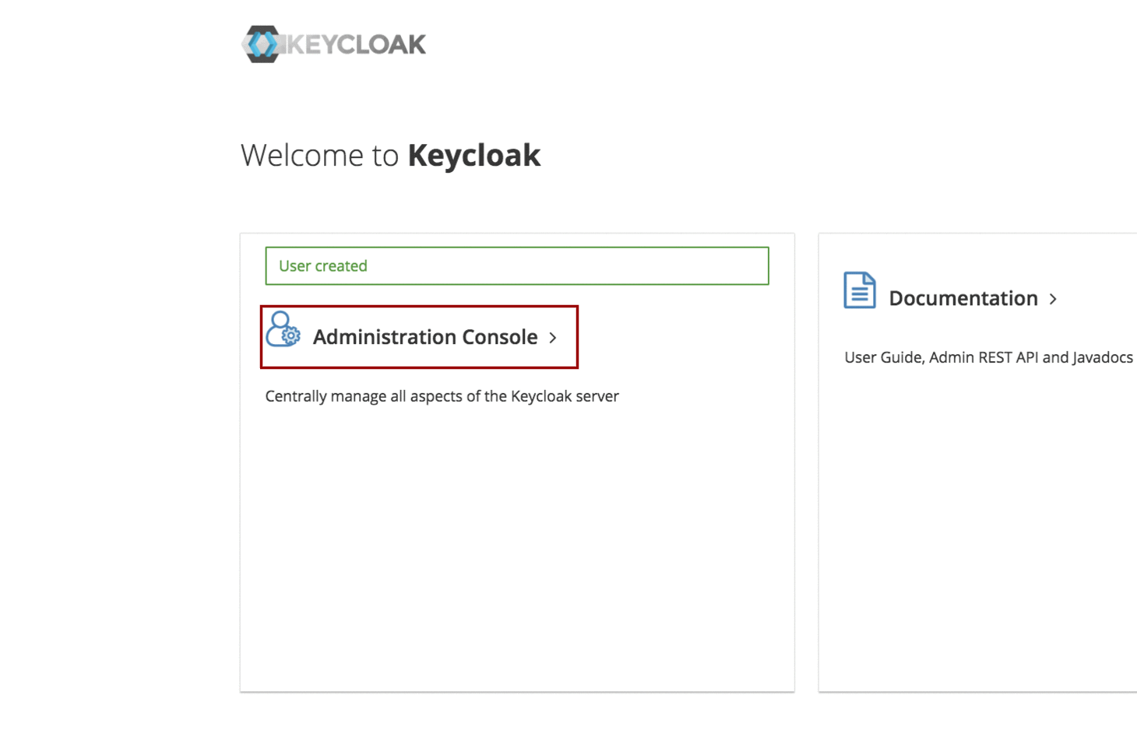Viewport: 1137px width, 755px height.
Task: Click the KEYCLOAK wordmark in the header
Action: click(357, 45)
